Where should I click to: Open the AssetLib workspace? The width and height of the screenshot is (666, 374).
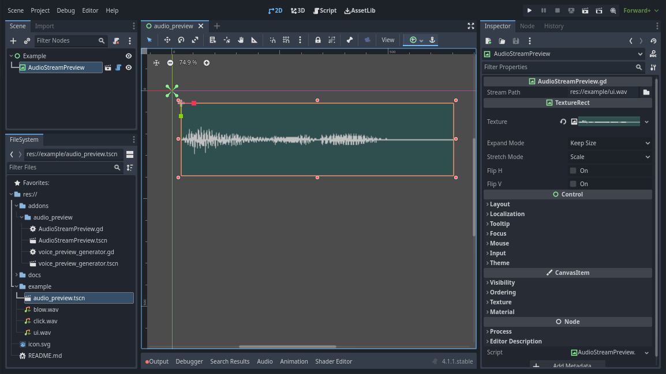pyautogui.click(x=360, y=10)
